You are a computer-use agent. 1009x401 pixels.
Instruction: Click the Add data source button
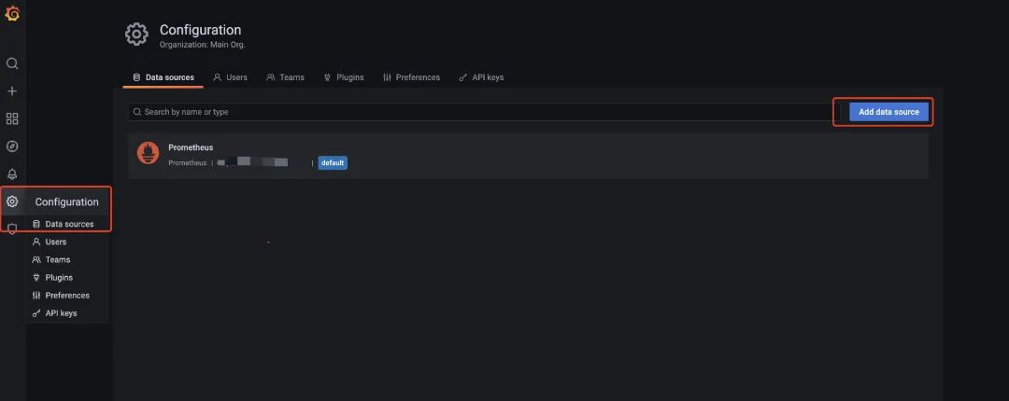(888, 112)
